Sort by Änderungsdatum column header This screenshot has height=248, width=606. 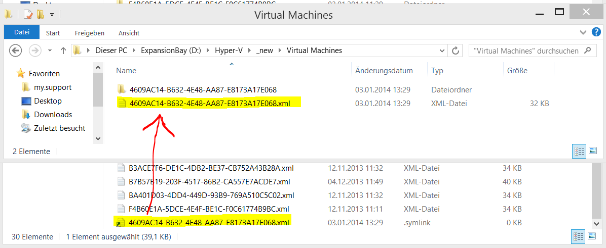tap(384, 71)
